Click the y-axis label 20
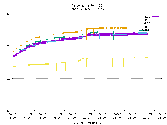 [9, 46]
